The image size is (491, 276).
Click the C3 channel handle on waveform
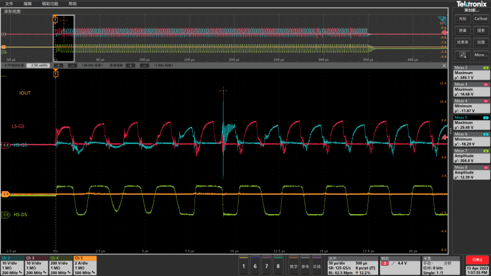pos(5,145)
